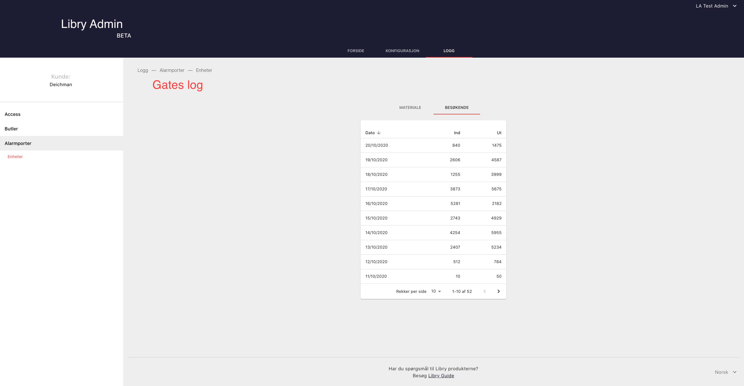Viewport: 744px width, 386px height.
Task: Select the 20/10/2020 table row
Action: tap(433, 146)
